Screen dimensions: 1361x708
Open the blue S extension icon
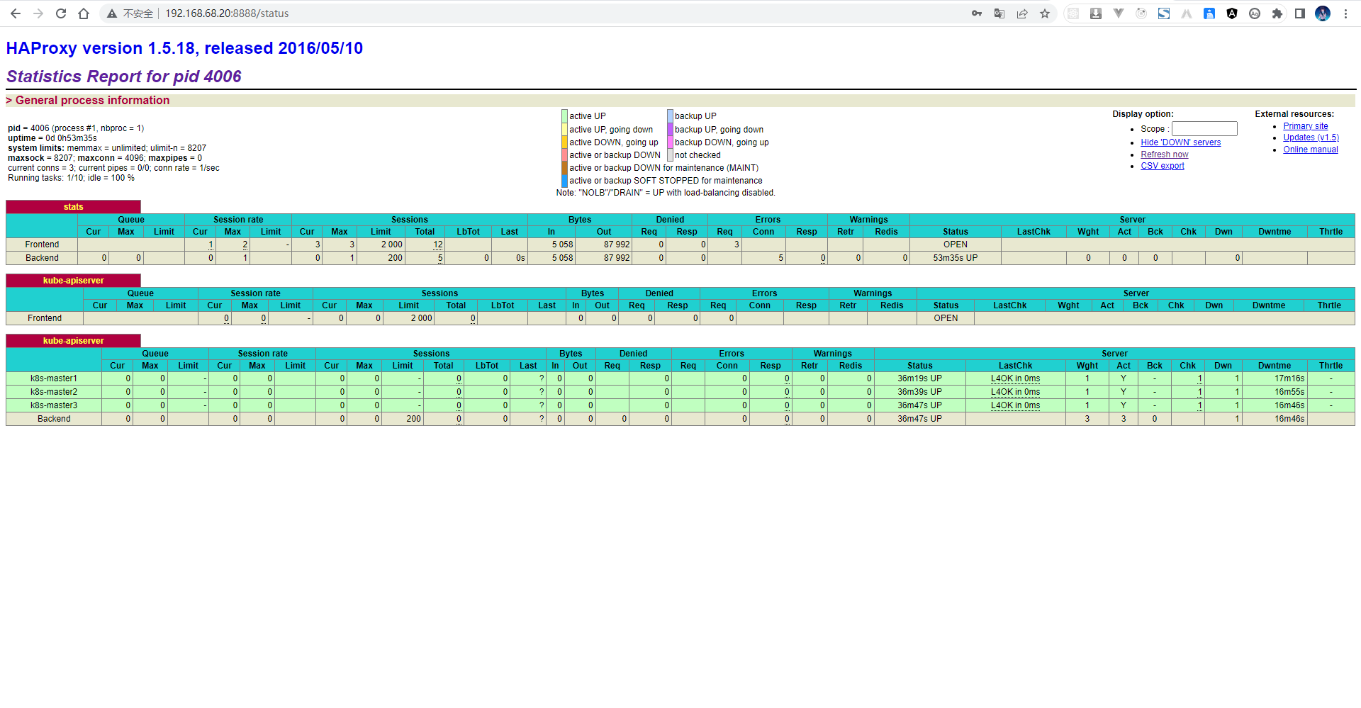(x=1164, y=13)
